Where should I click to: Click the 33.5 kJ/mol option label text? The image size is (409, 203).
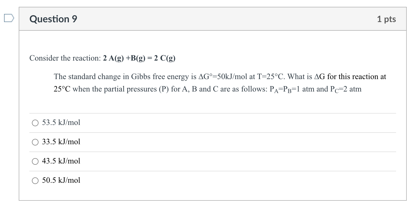click(x=61, y=142)
